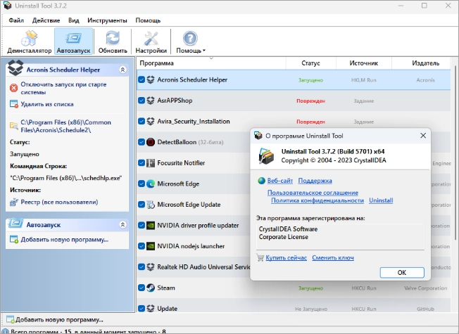This screenshot has height=334, width=459.
Task: Collapse the Автозапуск side panel
Action: pyautogui.click(x=122, y=224)
